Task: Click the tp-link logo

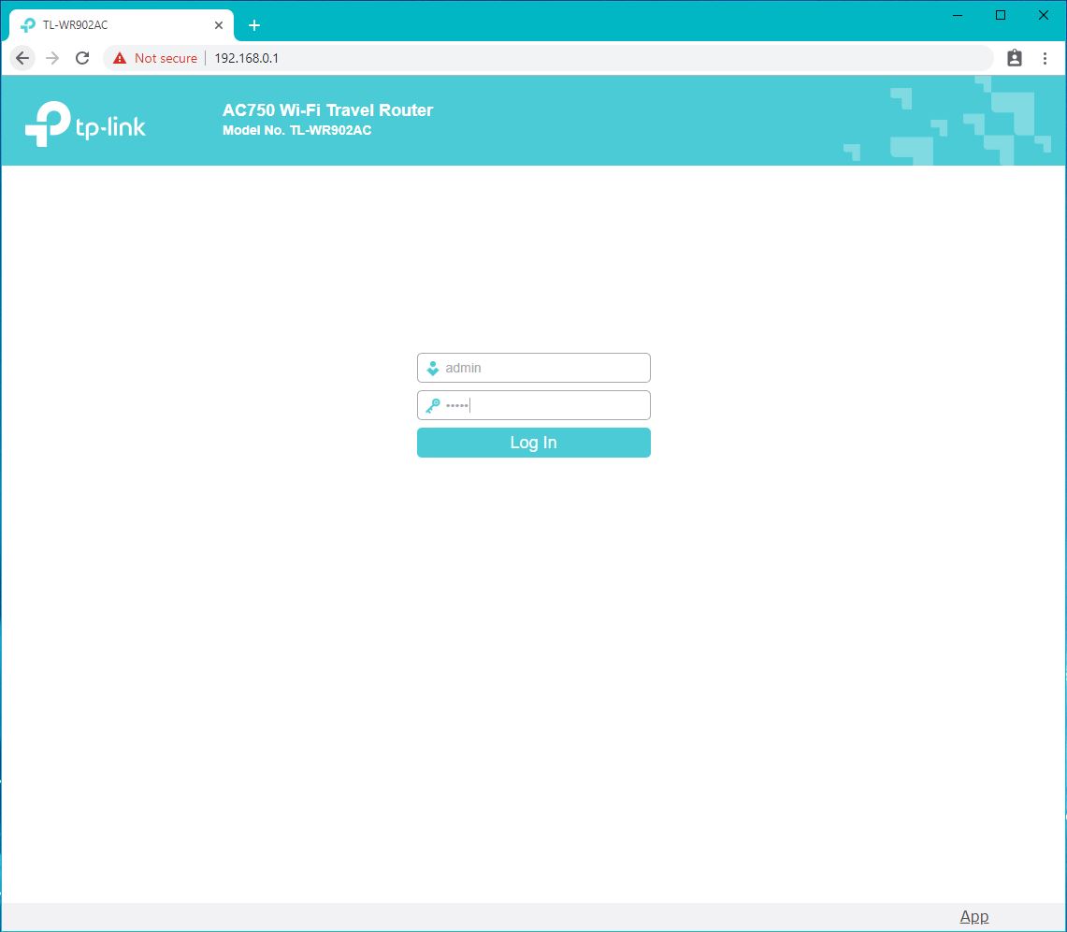Action: [x=85, y=124]
